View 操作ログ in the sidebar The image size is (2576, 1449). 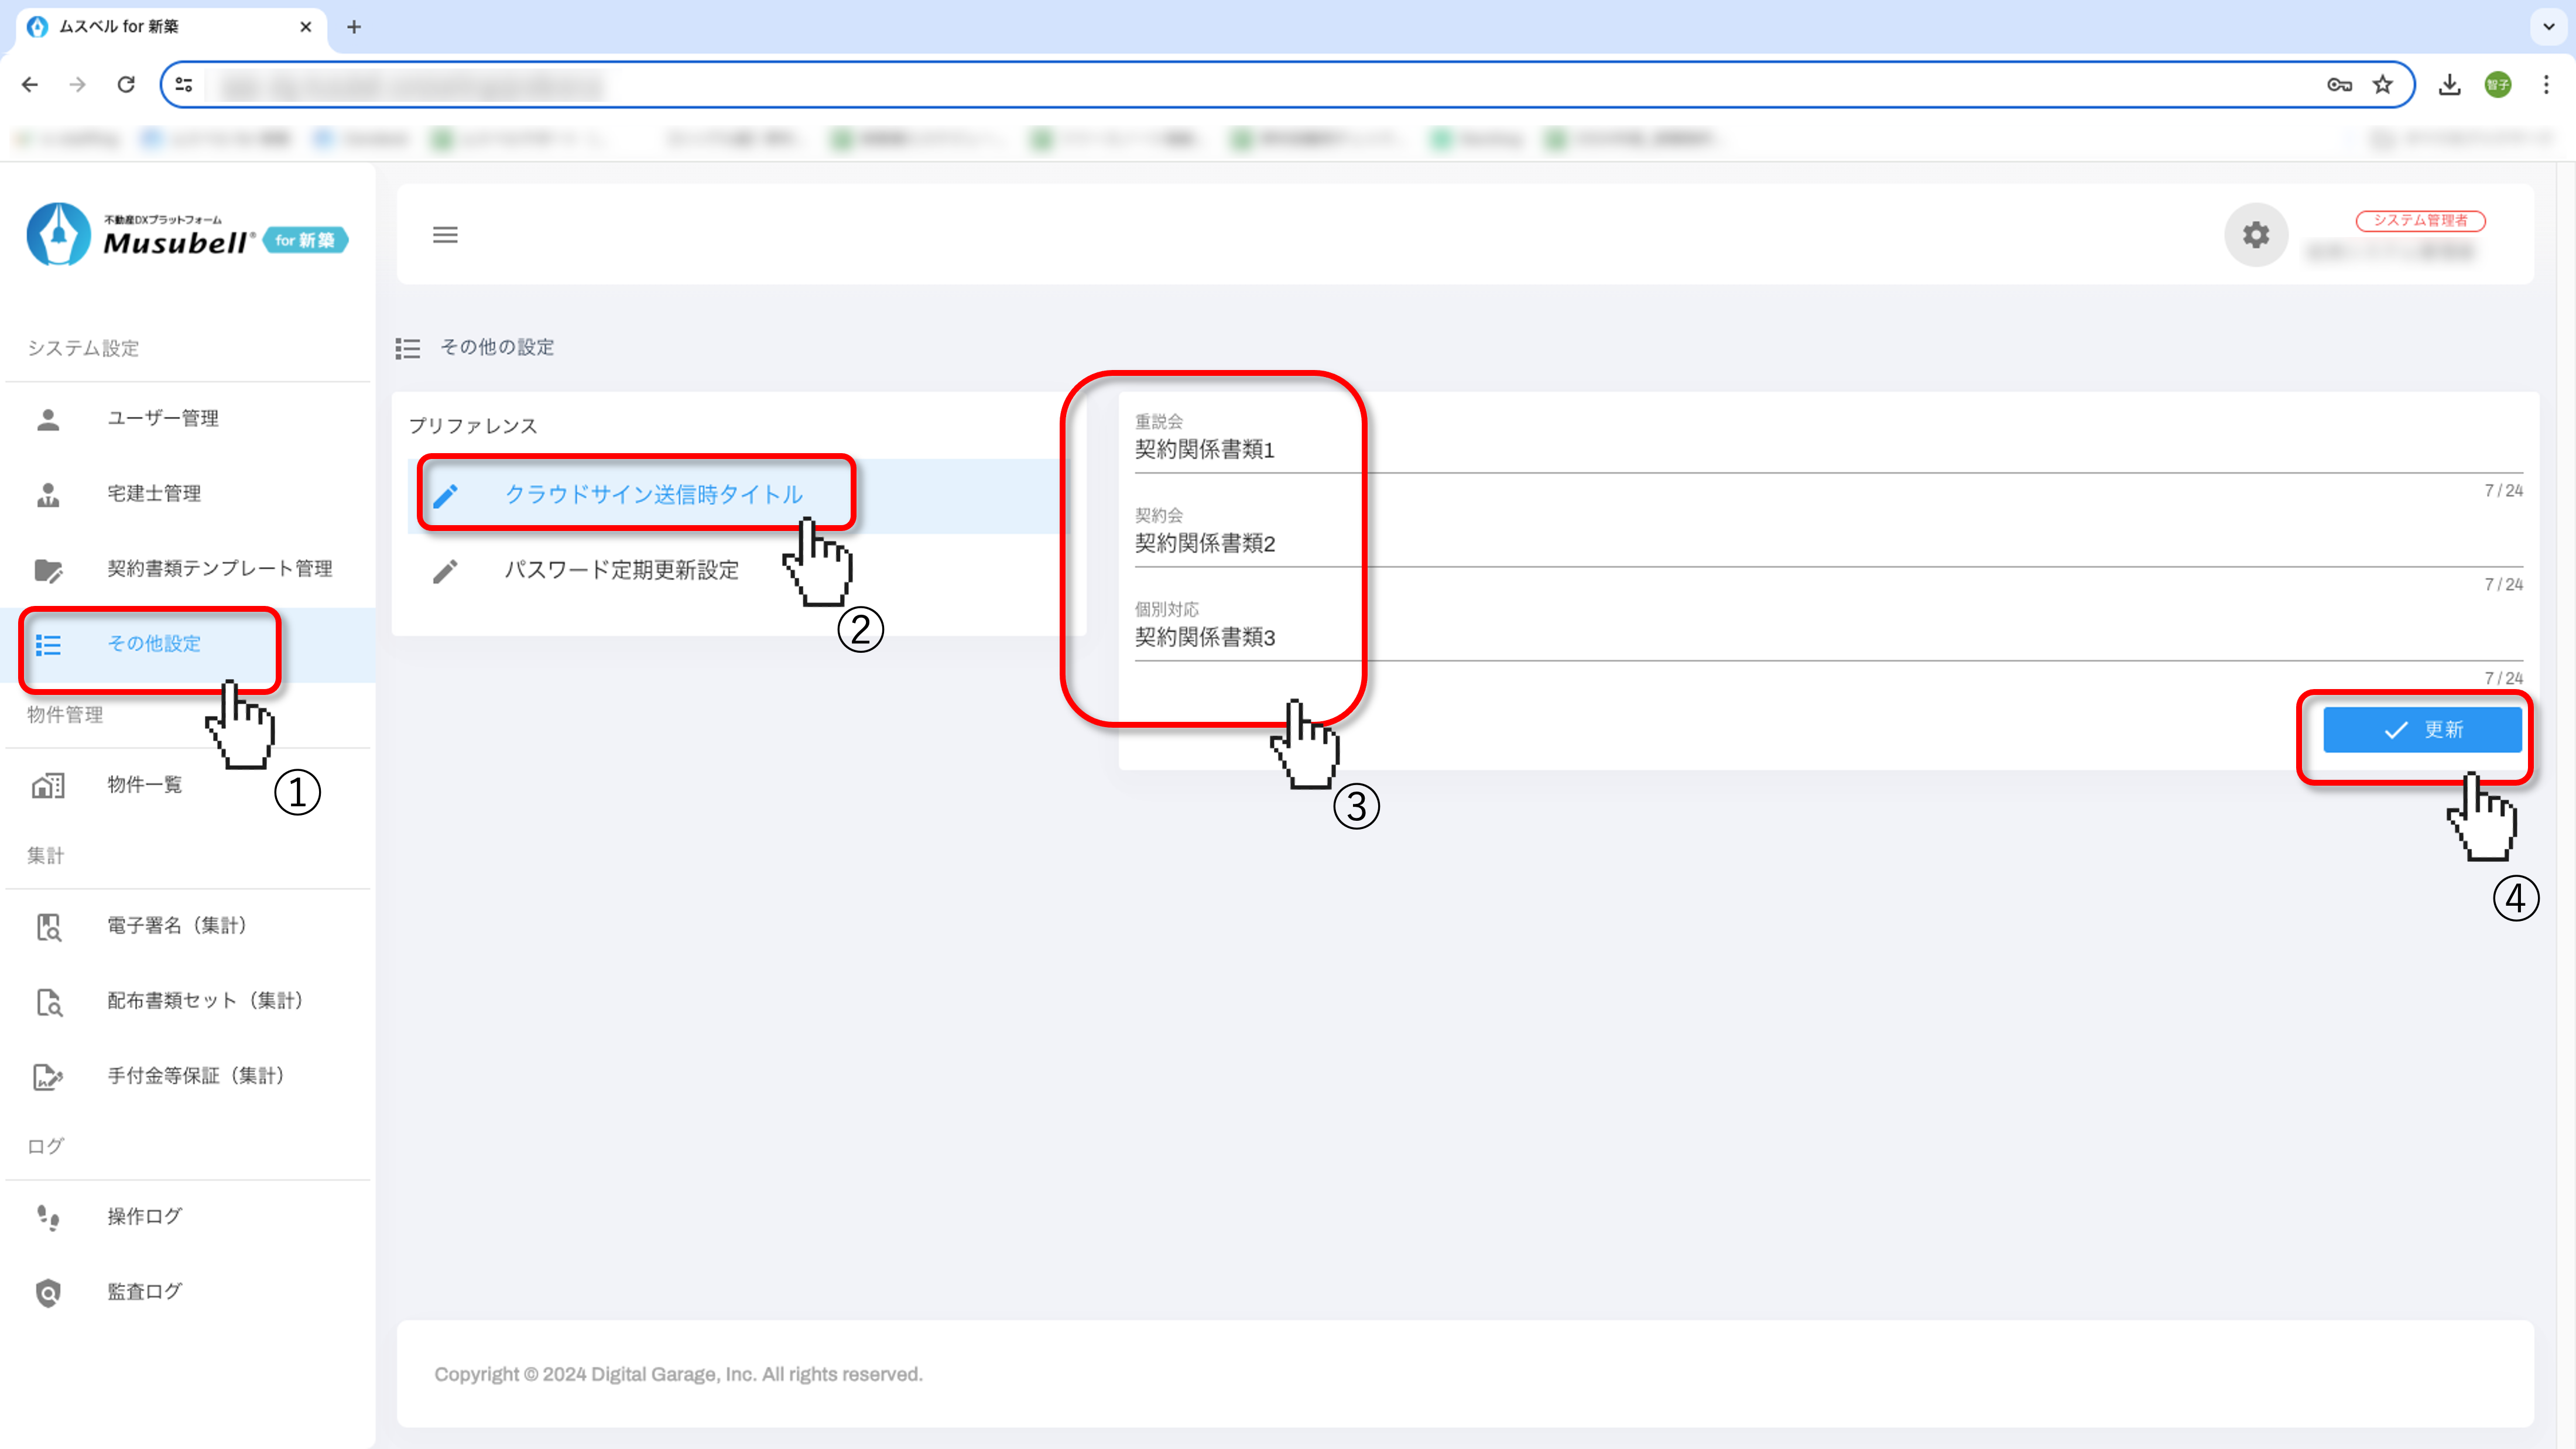(144, 1216)
